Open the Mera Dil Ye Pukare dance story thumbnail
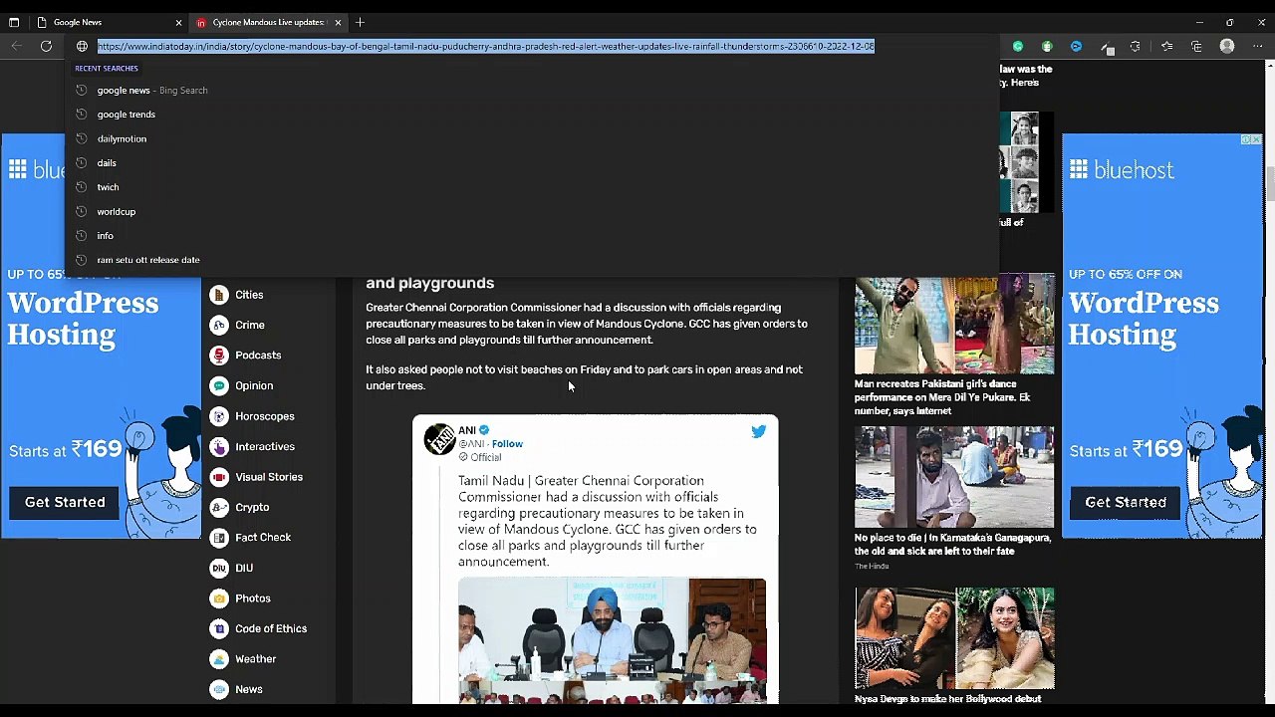This screenshot has height=717, width=1275. [954, 324]
